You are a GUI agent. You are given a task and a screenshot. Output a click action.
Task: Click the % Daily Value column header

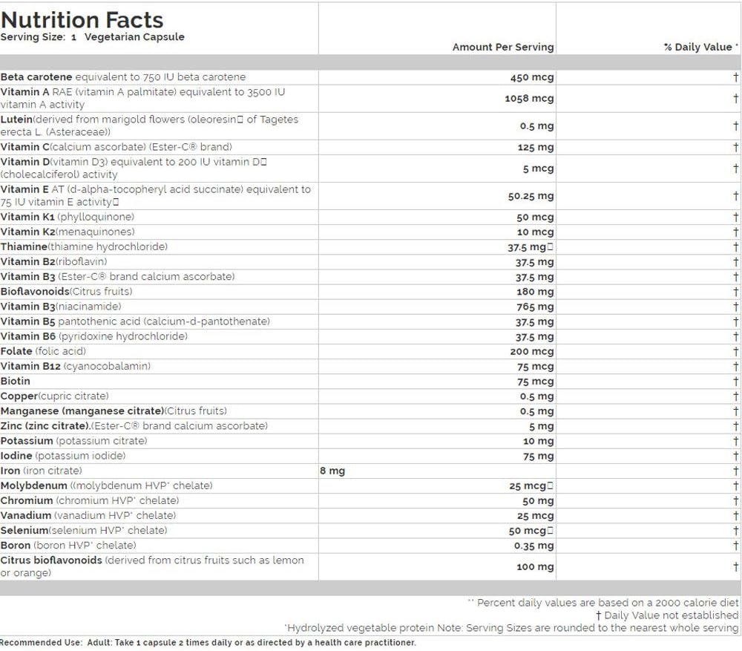697,47
